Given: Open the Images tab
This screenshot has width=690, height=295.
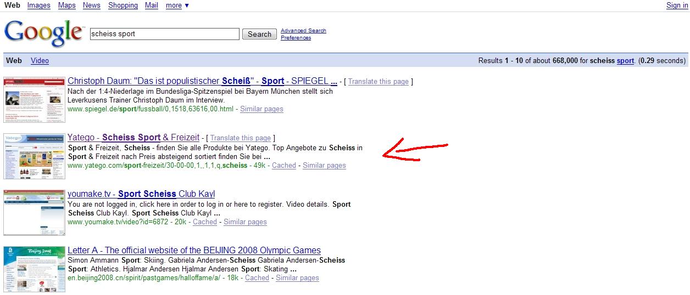Looking at the screenshot, I should [38, 5].
